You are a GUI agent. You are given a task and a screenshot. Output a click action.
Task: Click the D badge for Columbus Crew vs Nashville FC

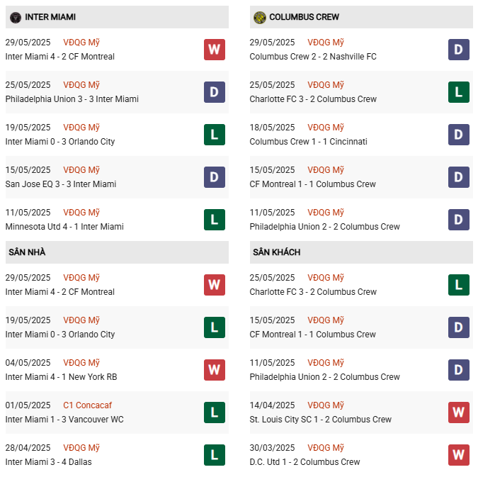[459, 50]
